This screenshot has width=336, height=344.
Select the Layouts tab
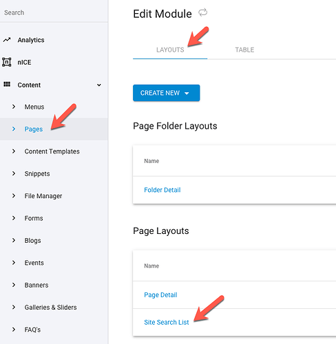(x=170, y=50)
